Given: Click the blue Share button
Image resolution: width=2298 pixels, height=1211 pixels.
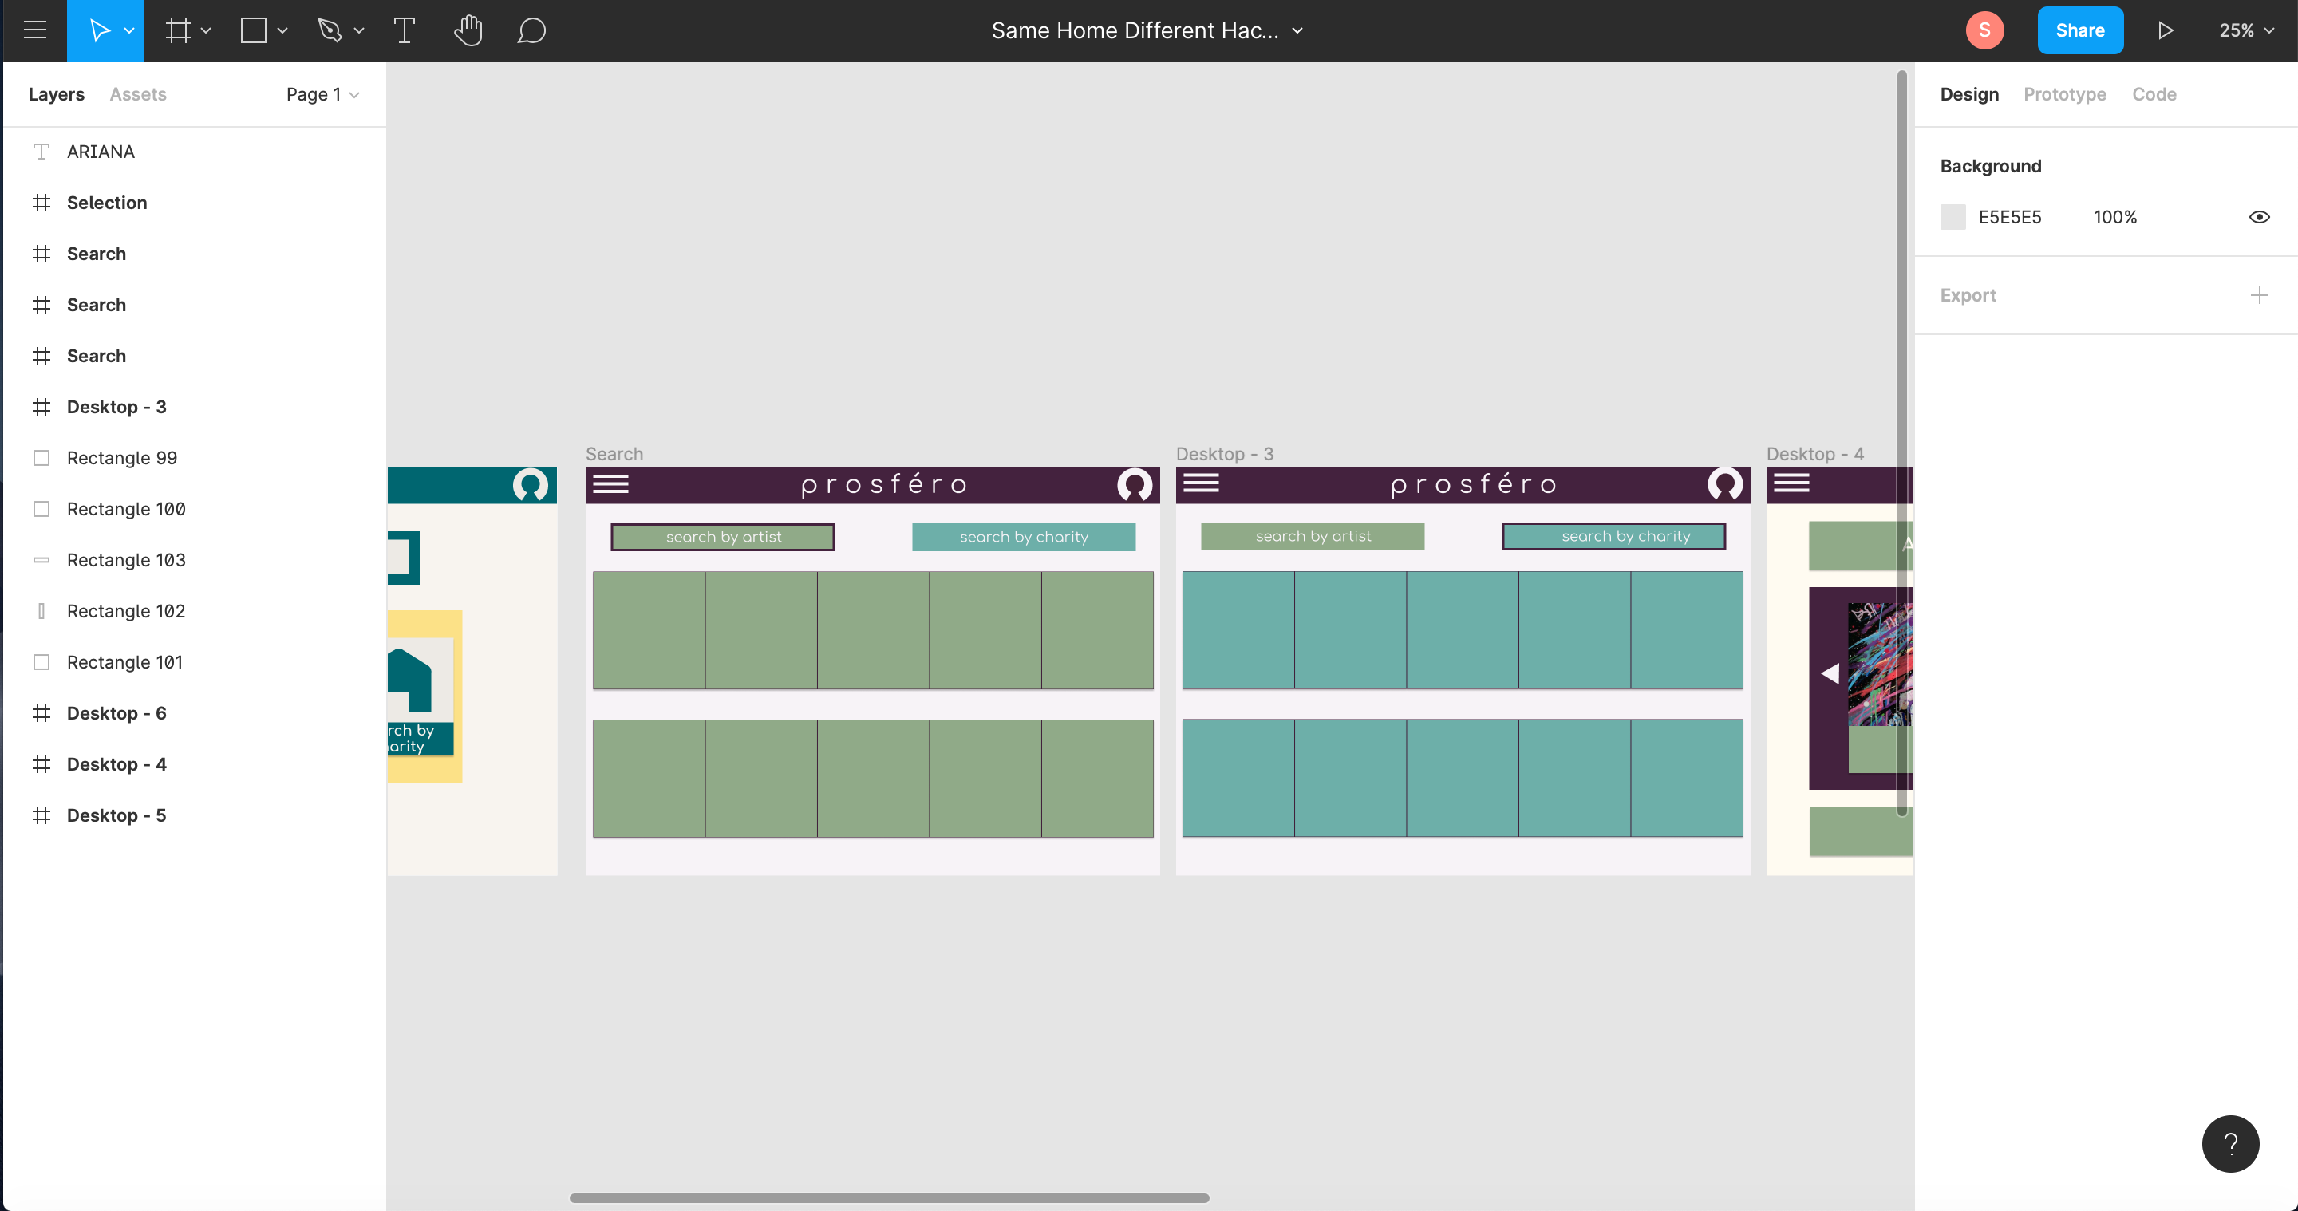Looking at the screenshot, I should coord(2079,30).
